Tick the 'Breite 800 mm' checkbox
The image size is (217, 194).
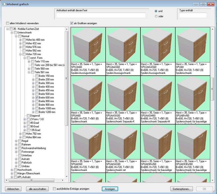click(37, 101)
